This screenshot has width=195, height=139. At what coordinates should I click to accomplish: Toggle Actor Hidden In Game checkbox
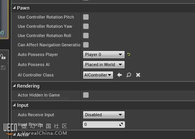tap(86, 95)
